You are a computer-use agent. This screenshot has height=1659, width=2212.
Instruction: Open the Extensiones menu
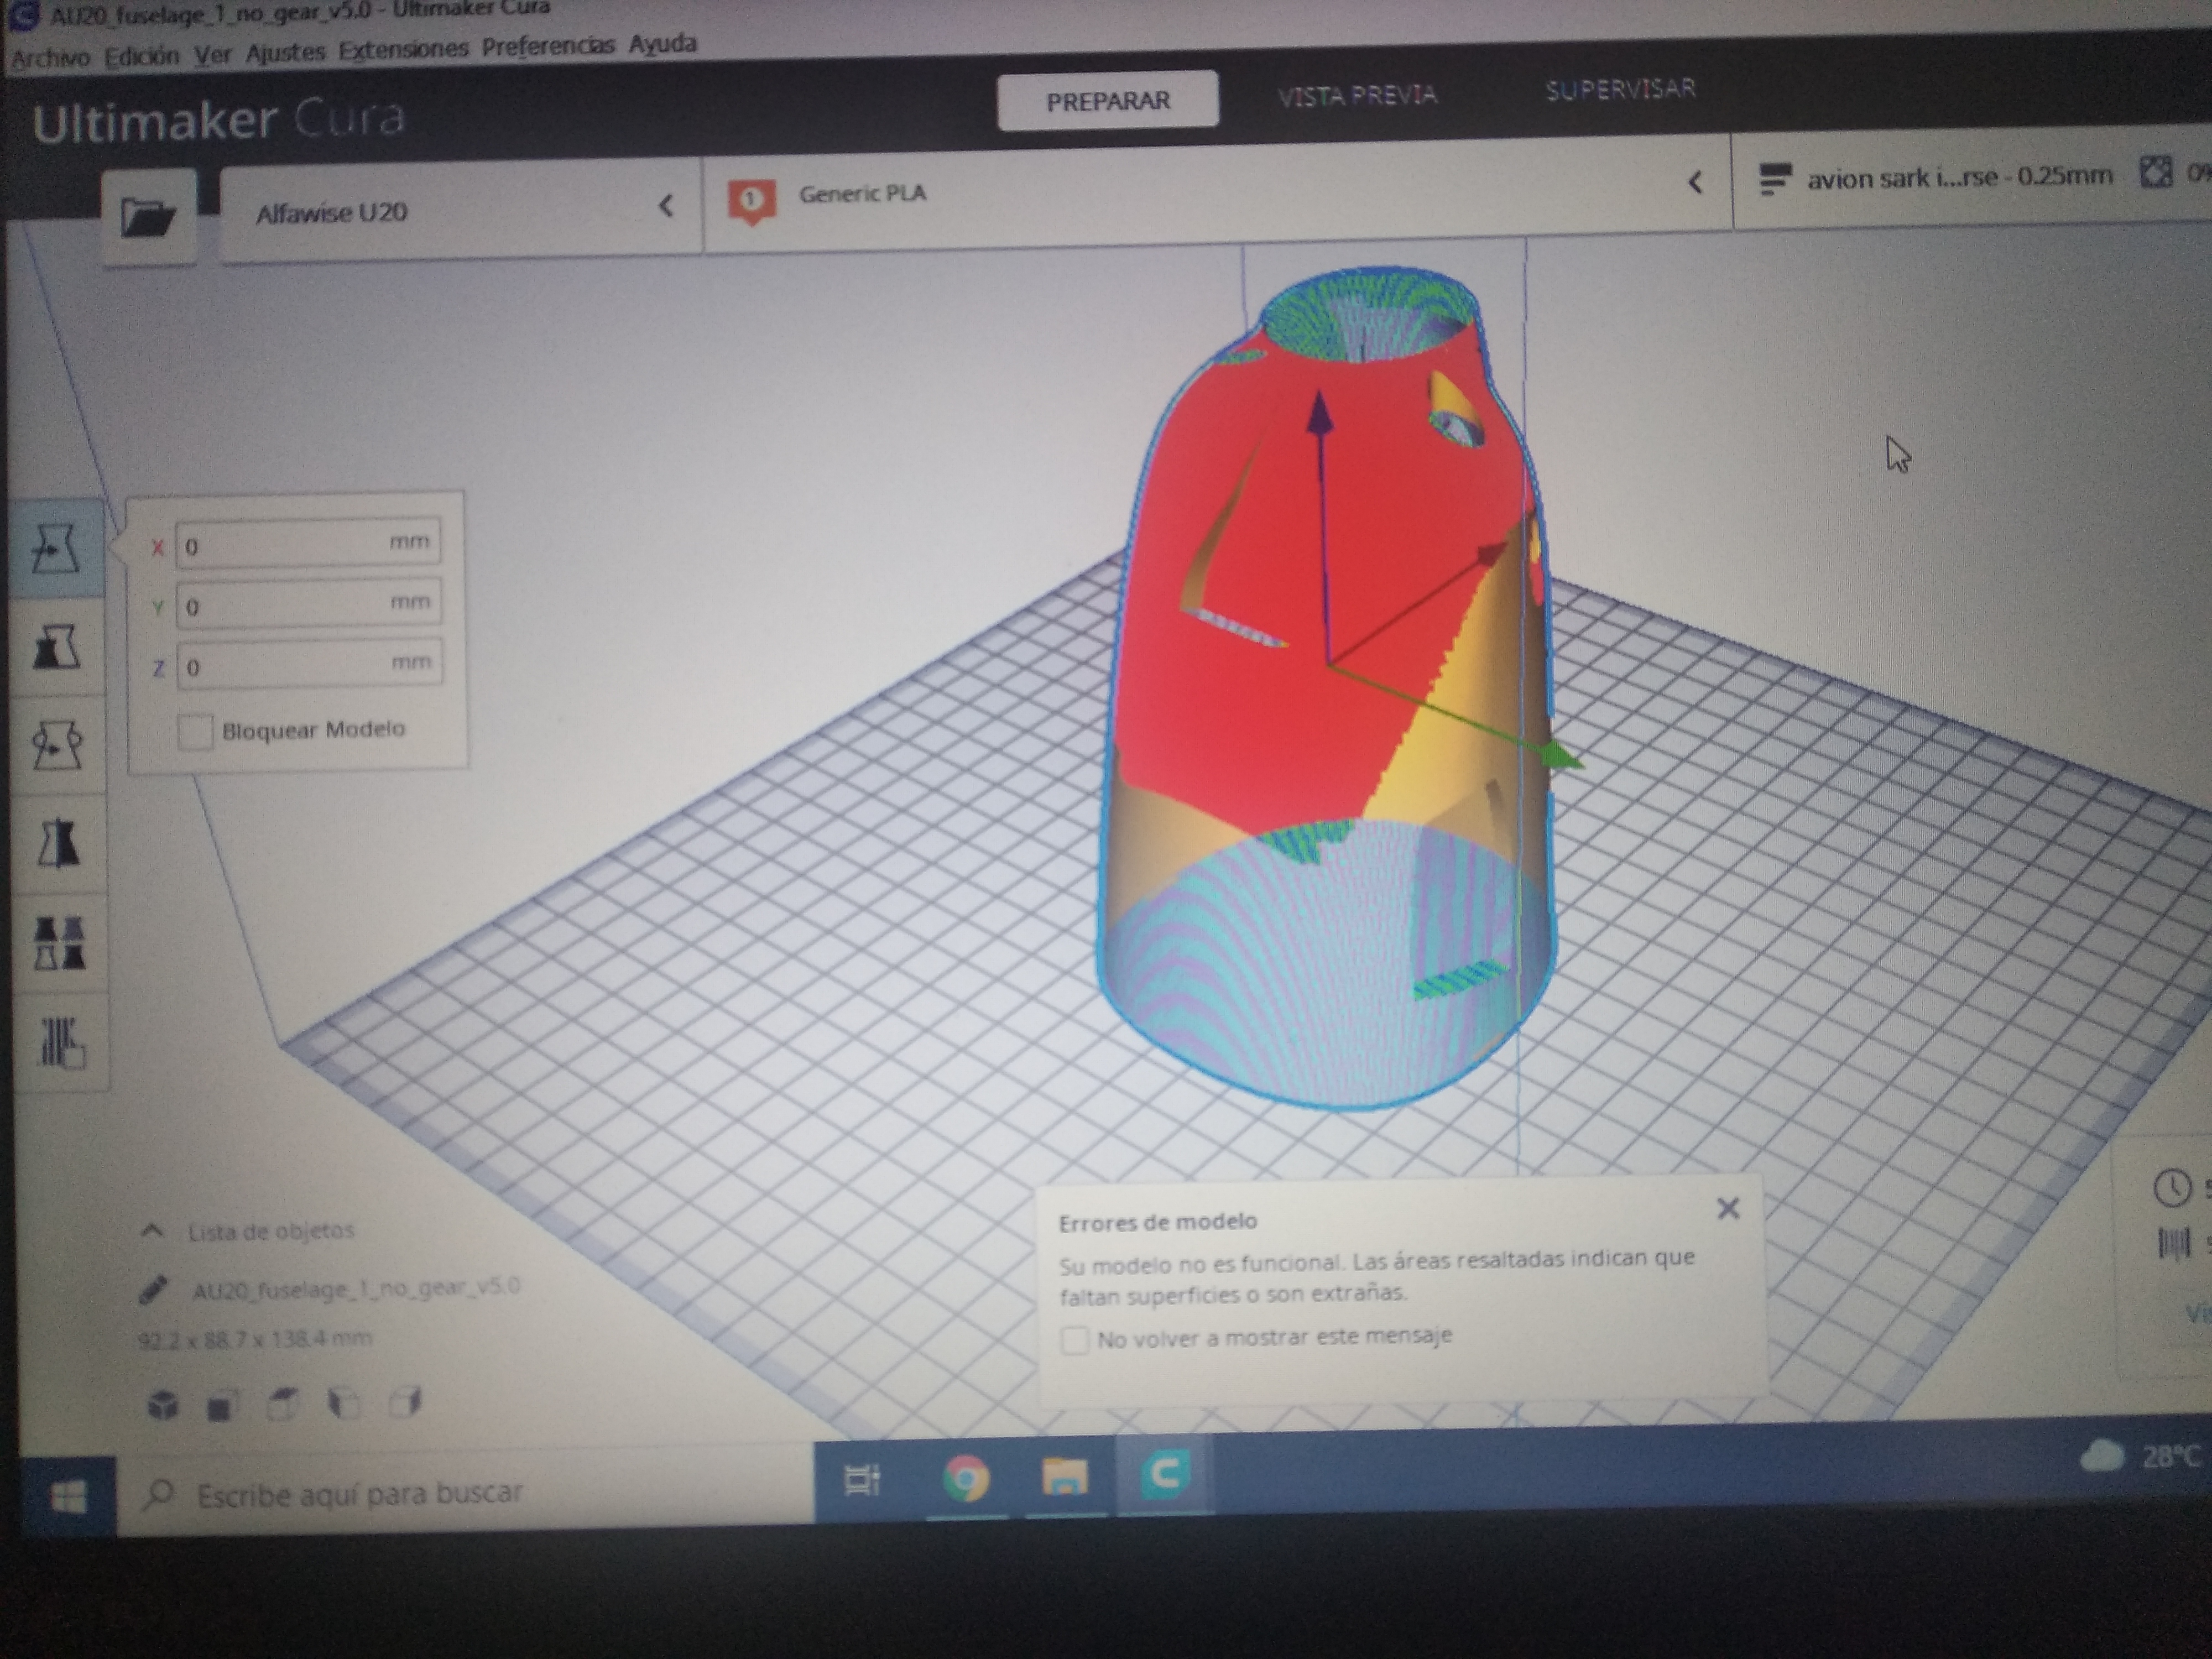tap(403, 49)
